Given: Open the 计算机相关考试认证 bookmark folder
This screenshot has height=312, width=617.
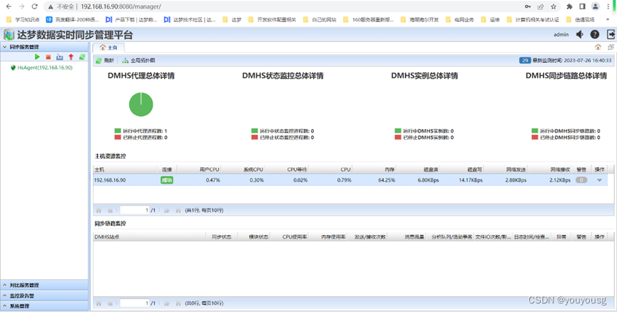Looking at the screenshot, I should click(x=533, y=19).
